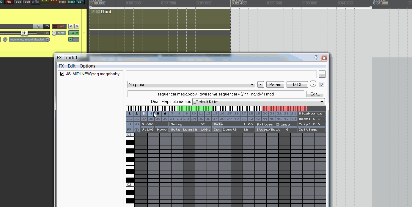Click the wet/dry mix knob
Image resolution: width=412 pixels, height=207 pixels.
313,84
